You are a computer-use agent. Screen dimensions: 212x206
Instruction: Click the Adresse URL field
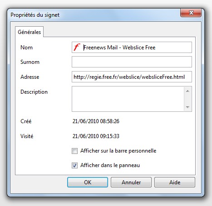click(132, 77)
